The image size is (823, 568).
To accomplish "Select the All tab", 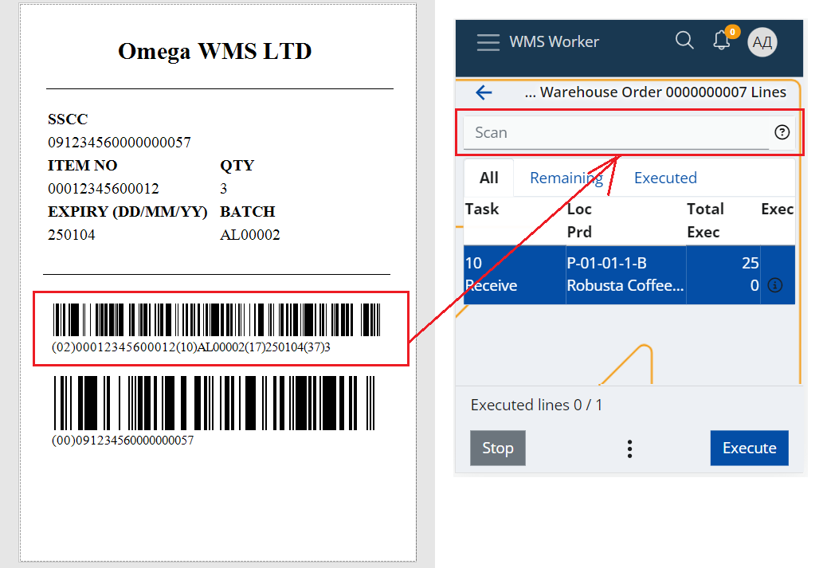I will click(x=488, y=177).
